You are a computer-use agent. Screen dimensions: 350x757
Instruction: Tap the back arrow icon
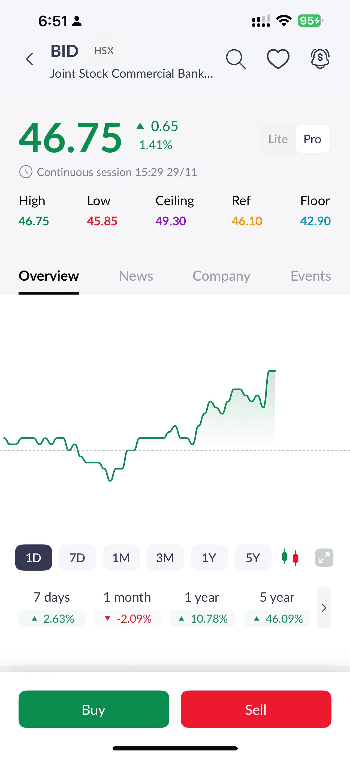(30, 59)
